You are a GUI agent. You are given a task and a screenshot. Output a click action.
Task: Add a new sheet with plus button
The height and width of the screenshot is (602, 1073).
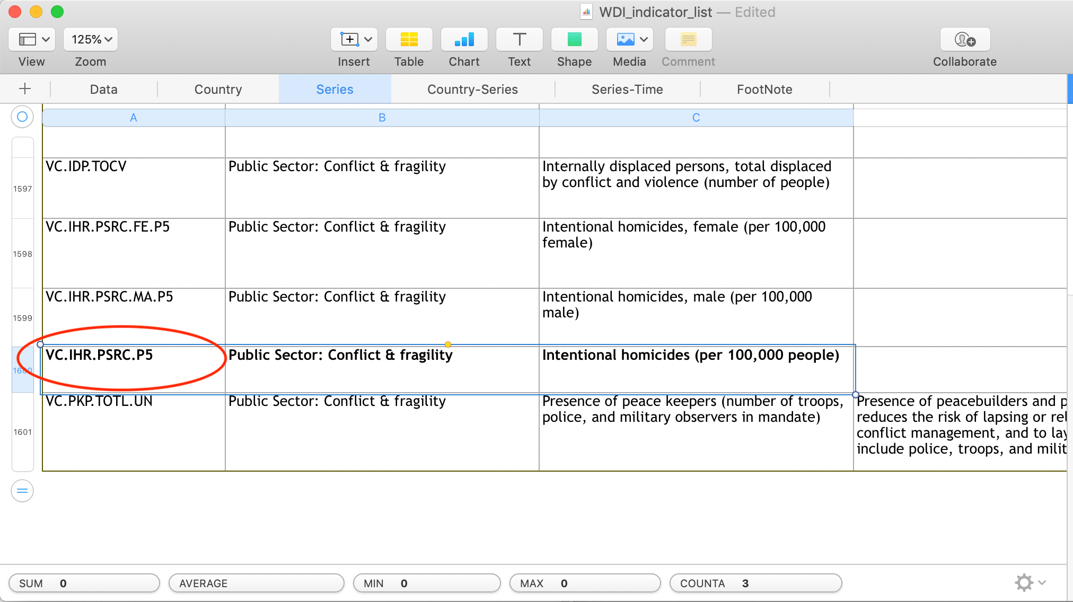25,88
